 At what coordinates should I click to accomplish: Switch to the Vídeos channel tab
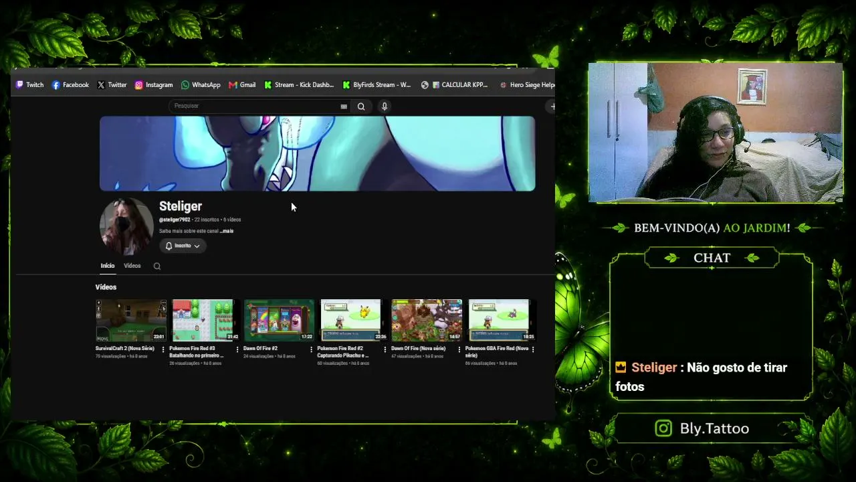(x=132, y=266)
